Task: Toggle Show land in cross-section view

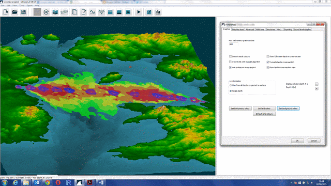Action: [x=268, y=68]
